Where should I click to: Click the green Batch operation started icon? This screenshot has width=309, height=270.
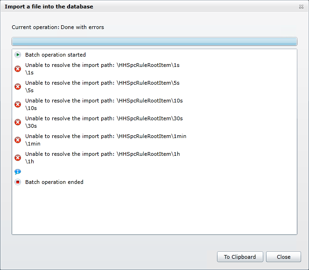click(18, 55)
